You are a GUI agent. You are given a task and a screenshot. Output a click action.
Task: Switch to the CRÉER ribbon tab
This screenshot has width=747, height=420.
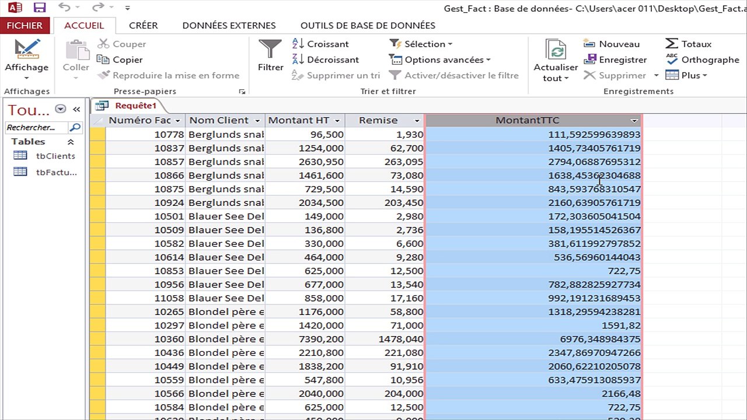(x=143, y=26)
